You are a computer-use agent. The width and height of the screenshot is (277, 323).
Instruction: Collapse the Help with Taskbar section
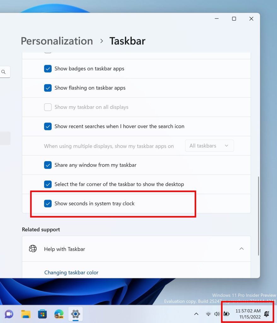pyautogui.click(x=241, y=249)
